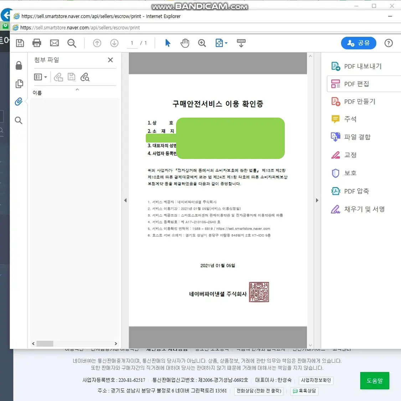401x401 pixels.
Task: Minimize the Internet Explorer popup window
Action: pos(390,16)
